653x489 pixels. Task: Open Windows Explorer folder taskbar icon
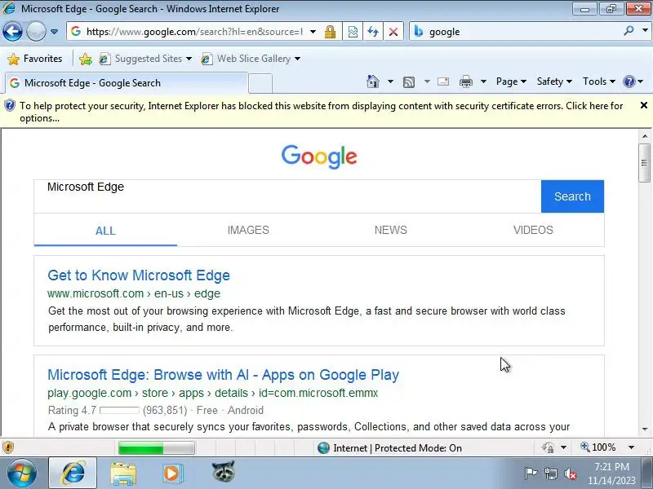123,474
